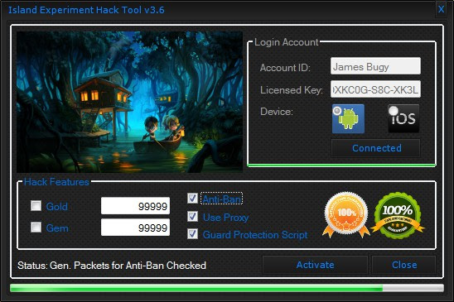The width and height of the screenshot is (454, 302).
Task: Click the Activate button
Action: pos(315,265)
